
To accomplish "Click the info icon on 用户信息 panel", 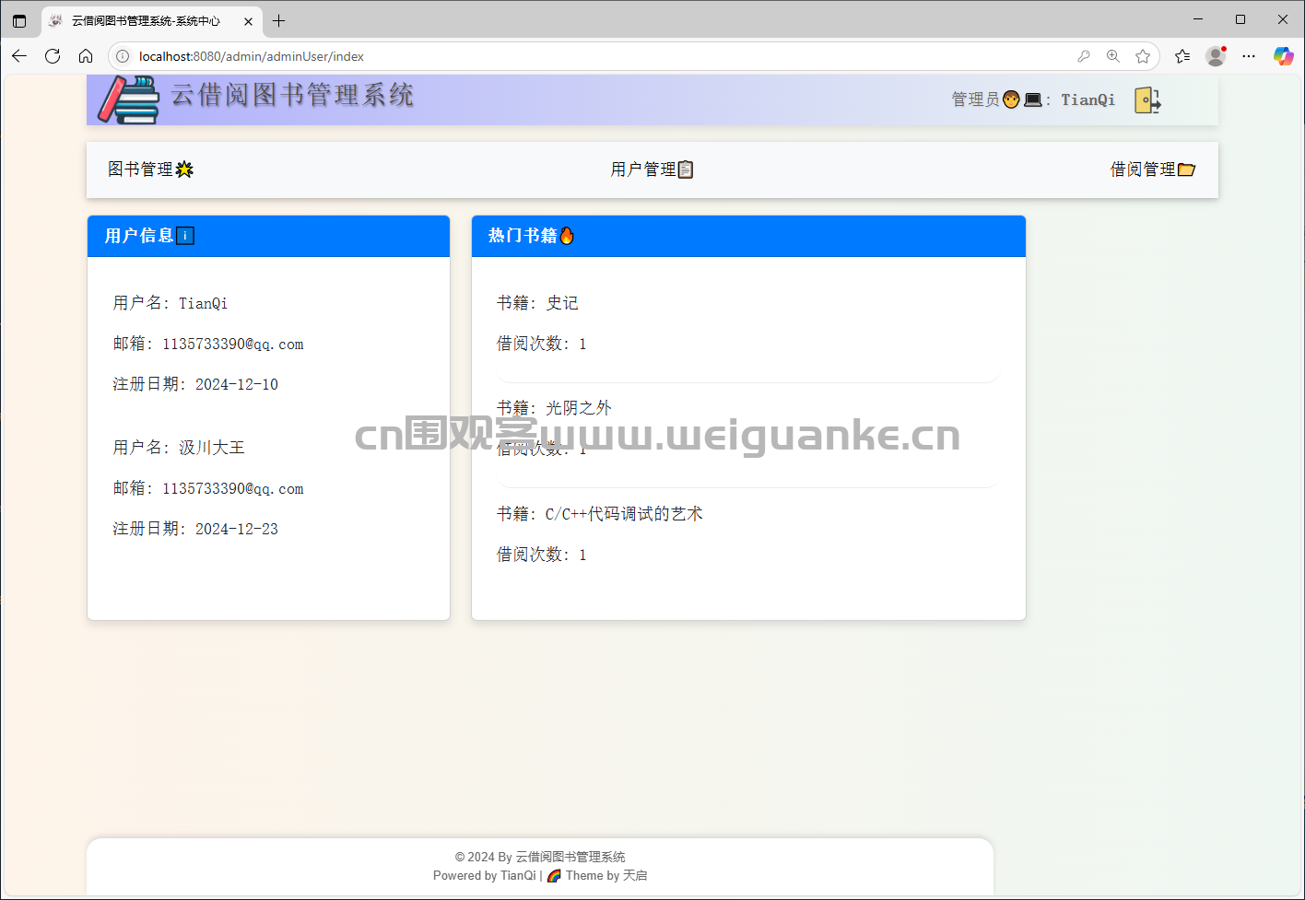I will [185, 235].
